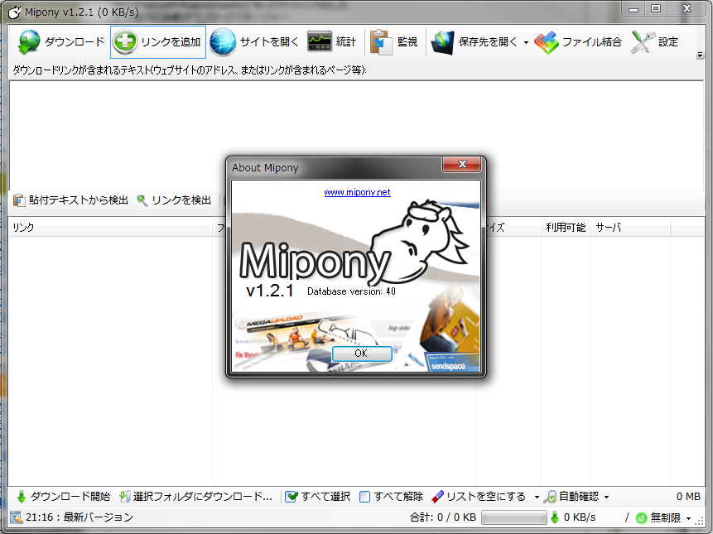Screen dimensions: 713x534
Task: Show the 統計 statistics monitor icon
Action: coord(320,41)
